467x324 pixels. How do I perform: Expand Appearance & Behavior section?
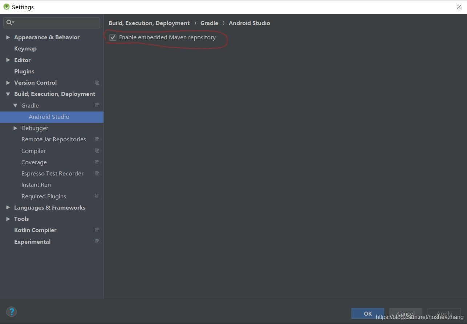pyautogui.click(x=8, y=37)
